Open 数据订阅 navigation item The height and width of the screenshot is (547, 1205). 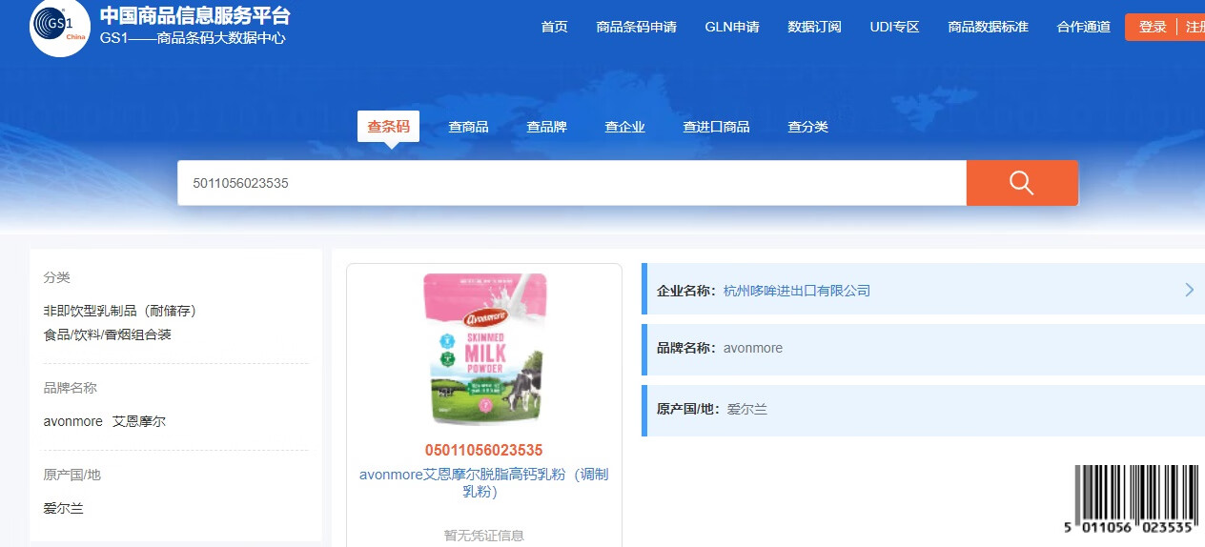(x=814, y=27)
